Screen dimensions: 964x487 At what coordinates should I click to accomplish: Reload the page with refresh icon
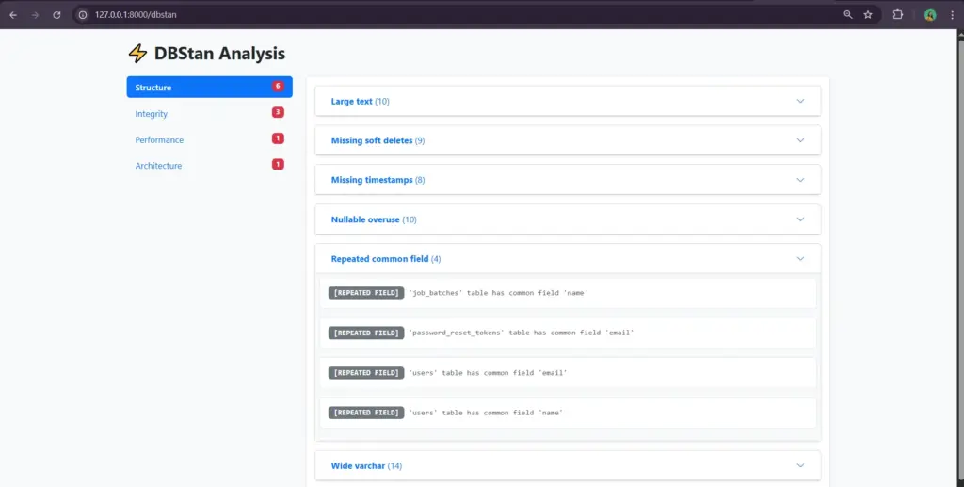57,15
